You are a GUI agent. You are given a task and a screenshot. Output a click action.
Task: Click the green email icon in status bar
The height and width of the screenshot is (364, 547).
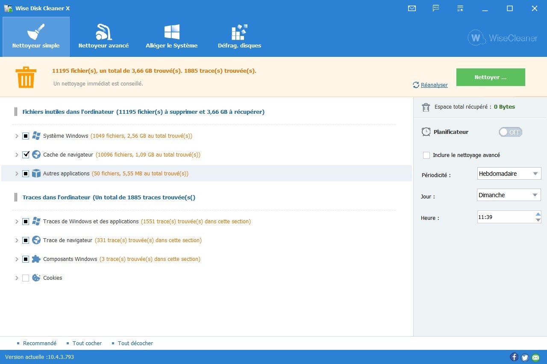tap(535, 357)
